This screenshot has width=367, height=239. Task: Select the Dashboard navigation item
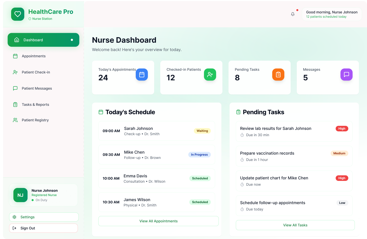pyautogui.click(x=43, y=40)
